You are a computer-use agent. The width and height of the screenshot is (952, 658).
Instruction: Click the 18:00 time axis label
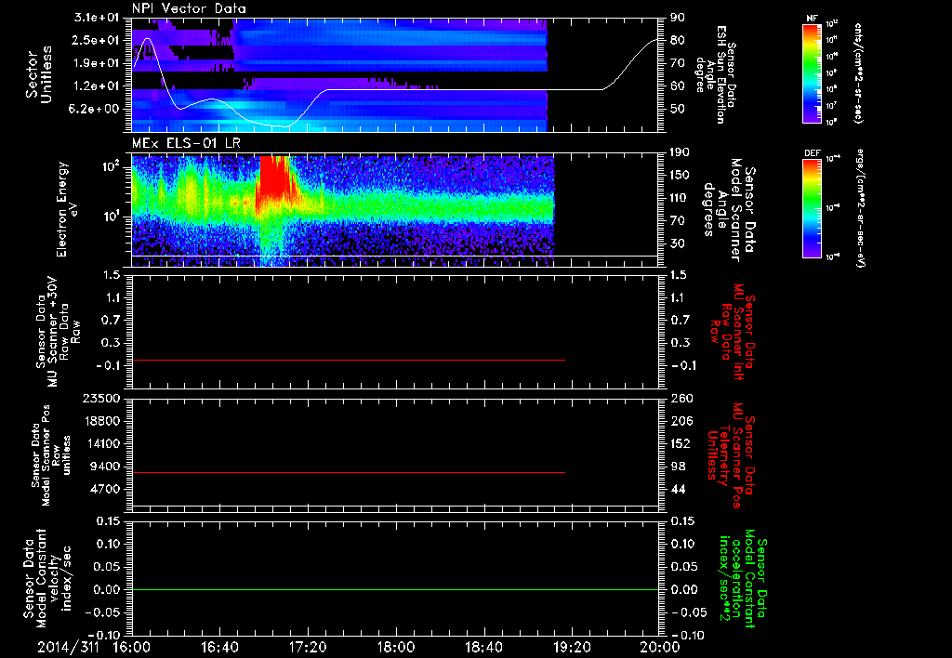point(396,648)
